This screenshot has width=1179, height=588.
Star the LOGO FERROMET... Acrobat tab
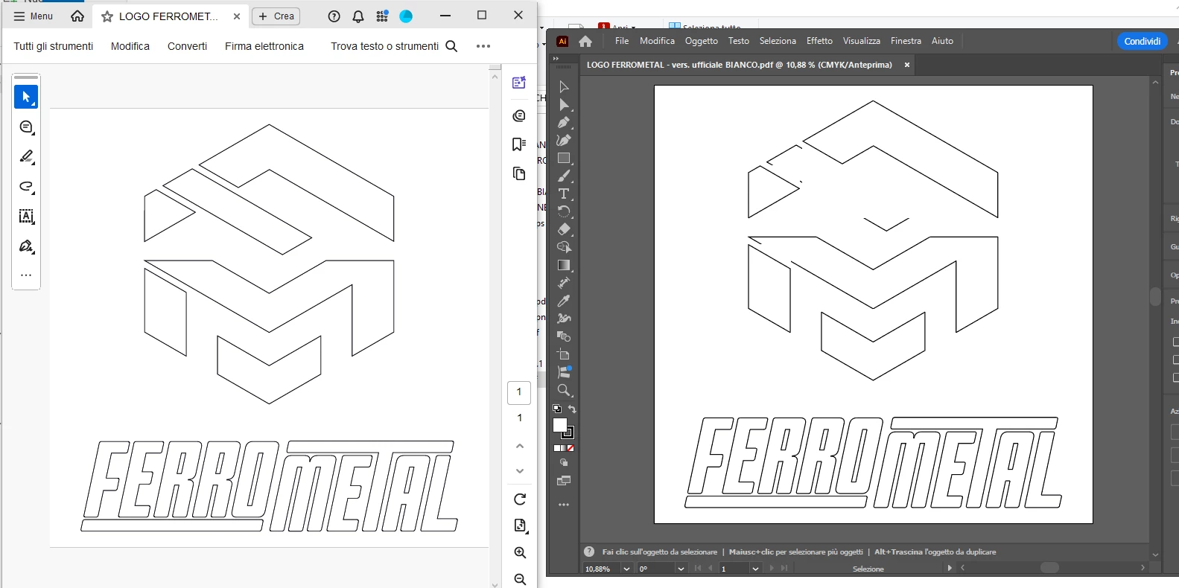pyautogui.click(x=107, y=16)
